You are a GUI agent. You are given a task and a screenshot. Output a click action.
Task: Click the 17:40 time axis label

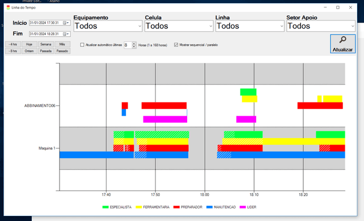(107, 195)
